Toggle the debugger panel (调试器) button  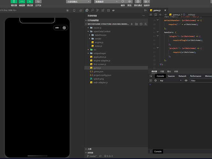pos(30,2)
